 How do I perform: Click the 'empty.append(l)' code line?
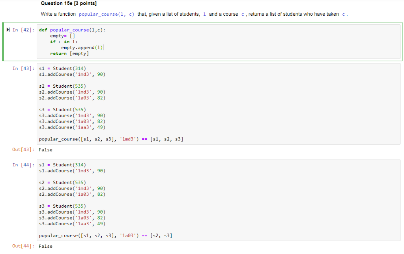pyautogui.click(x=82, y=48)
